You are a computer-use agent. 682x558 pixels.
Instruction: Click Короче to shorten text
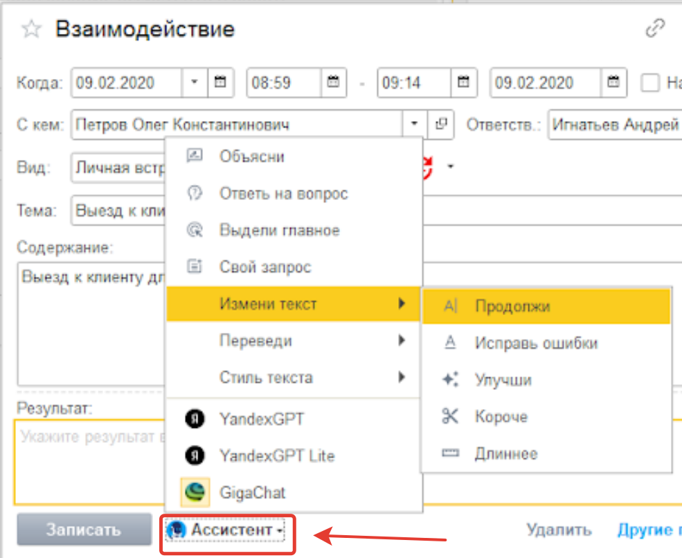coord(501,417)
